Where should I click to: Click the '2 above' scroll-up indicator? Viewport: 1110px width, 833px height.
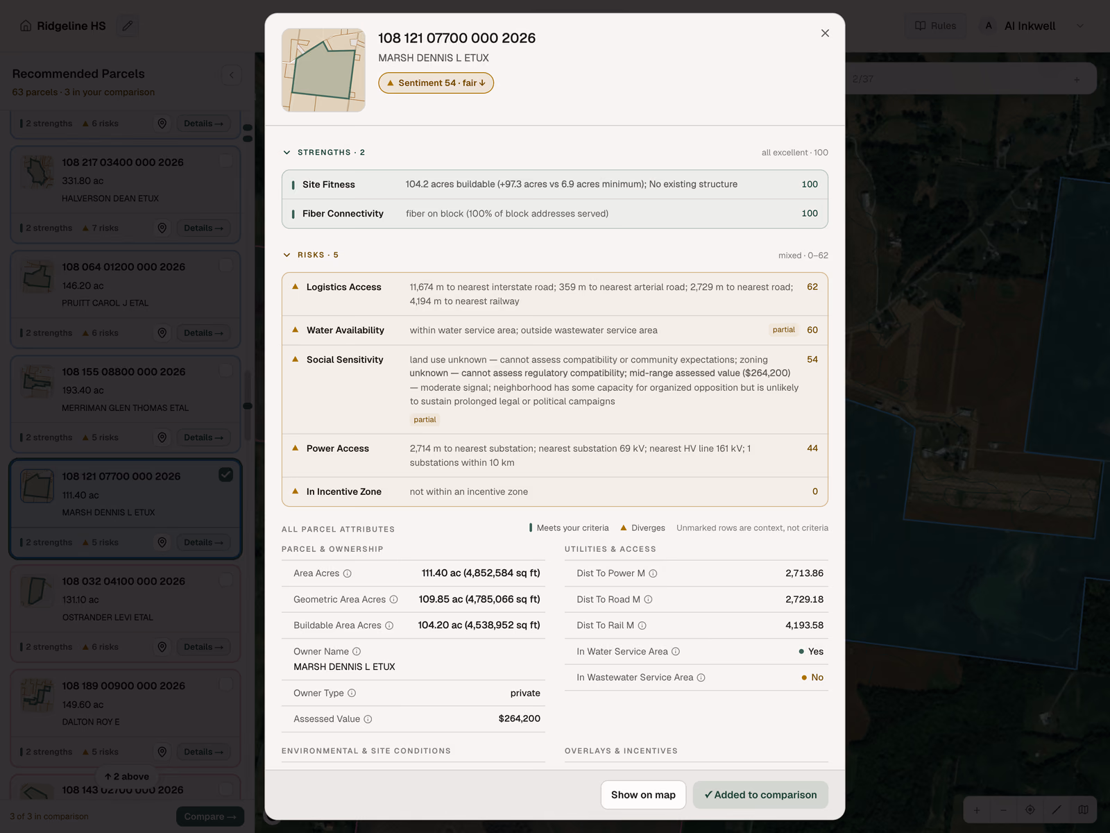click(x=127, y=776)
